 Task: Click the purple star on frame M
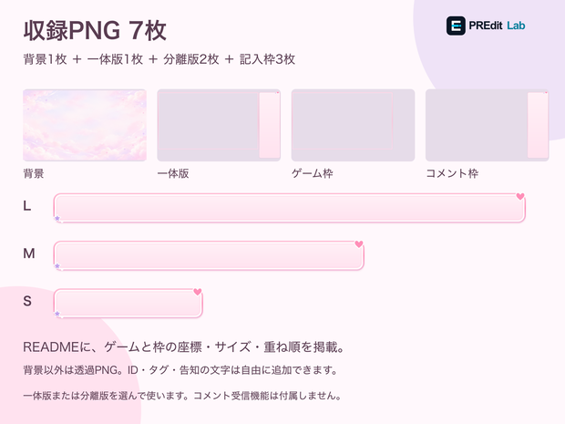pyautogui.click(x=57, y=266)
